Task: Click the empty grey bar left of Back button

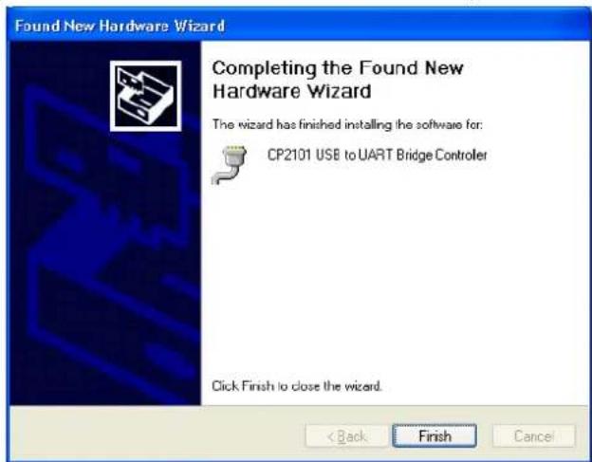Action: [x=157, y=436]
